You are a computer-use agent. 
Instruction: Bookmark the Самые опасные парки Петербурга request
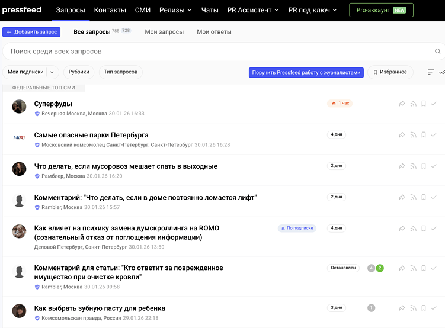tap(424, 135)
